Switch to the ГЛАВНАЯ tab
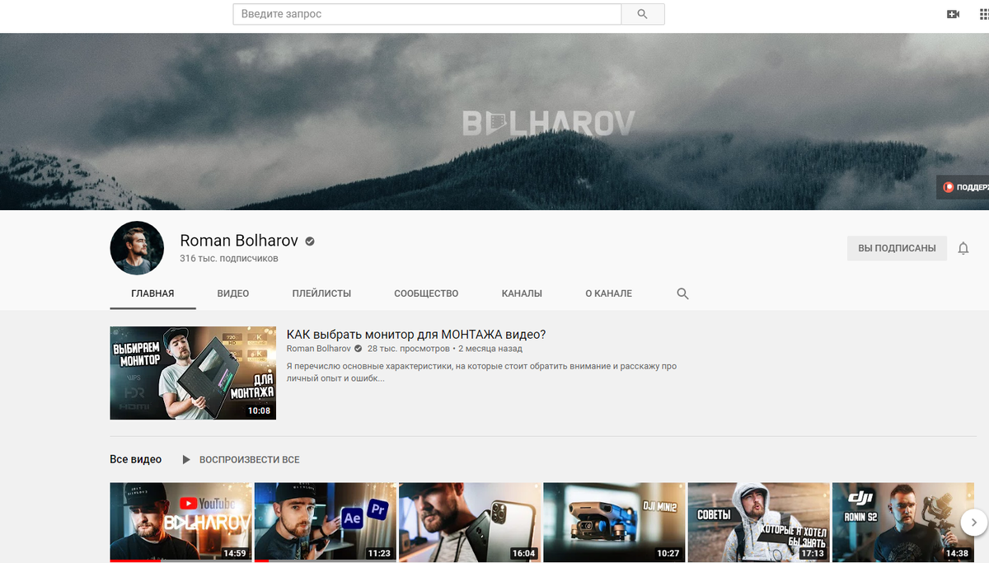Image resolution: width=989 pixels, height=563 pixels. (152, 293)
